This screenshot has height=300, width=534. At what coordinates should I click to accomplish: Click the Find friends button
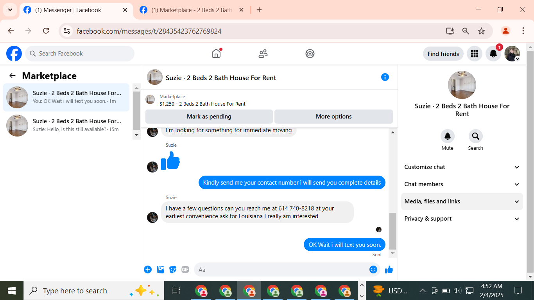(x=443, y=54)
